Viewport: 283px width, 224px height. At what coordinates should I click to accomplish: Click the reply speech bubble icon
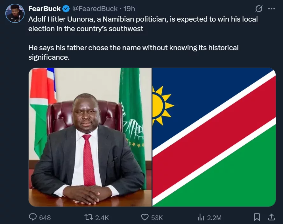pyautogui.click(x=33, y=217)
